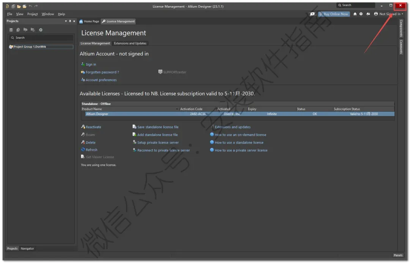Screen dimensions: 410x263
Task: Click the compile project icon in Projects panel
Action: point(18,30)
